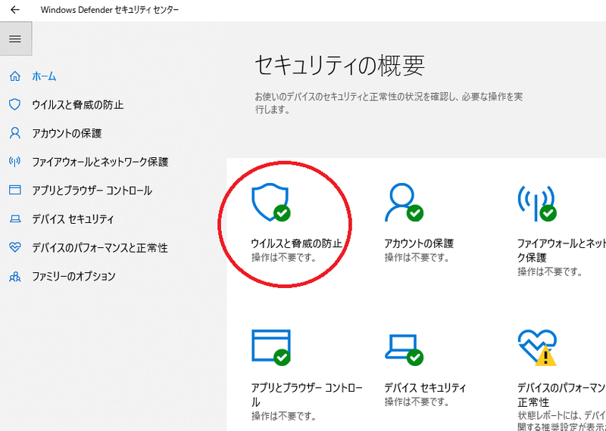Click 操作は不要です under デバイス セキュリティ tile
Screen dimensions: 606x431
[417, 402]
